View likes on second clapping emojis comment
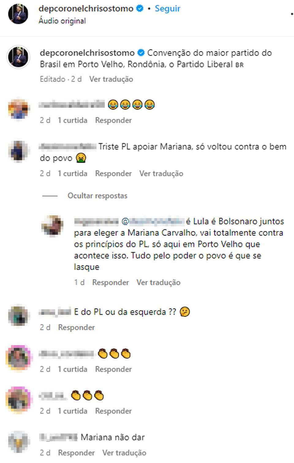294x463 pixels. click(x=73, y=411)
